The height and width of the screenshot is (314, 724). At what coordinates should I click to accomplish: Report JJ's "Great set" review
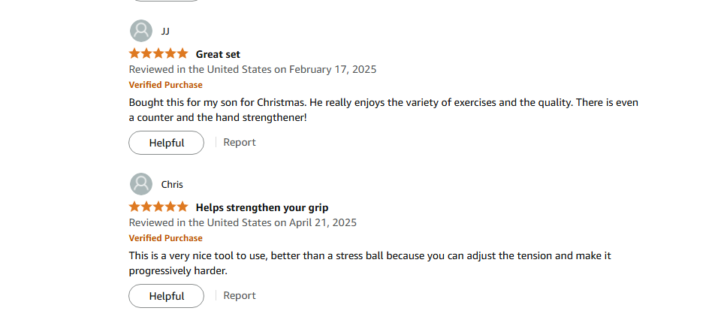240,142
